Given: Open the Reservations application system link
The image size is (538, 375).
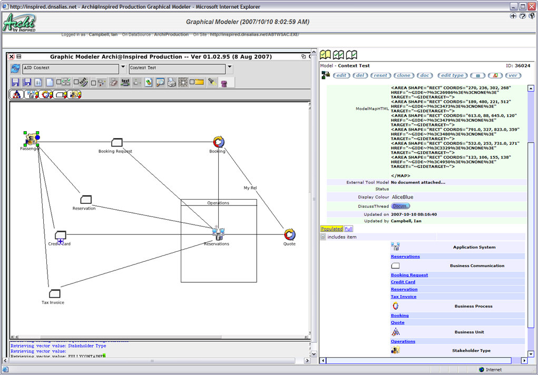Looking at the screenshot, I should (x=405, y=256).
